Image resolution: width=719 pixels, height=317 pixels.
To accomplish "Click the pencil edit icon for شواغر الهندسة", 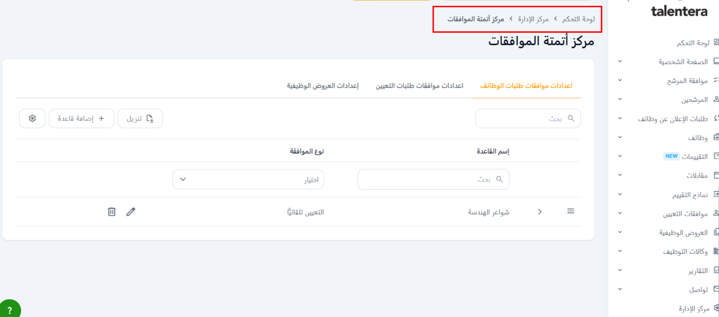I will coord(131,212).
